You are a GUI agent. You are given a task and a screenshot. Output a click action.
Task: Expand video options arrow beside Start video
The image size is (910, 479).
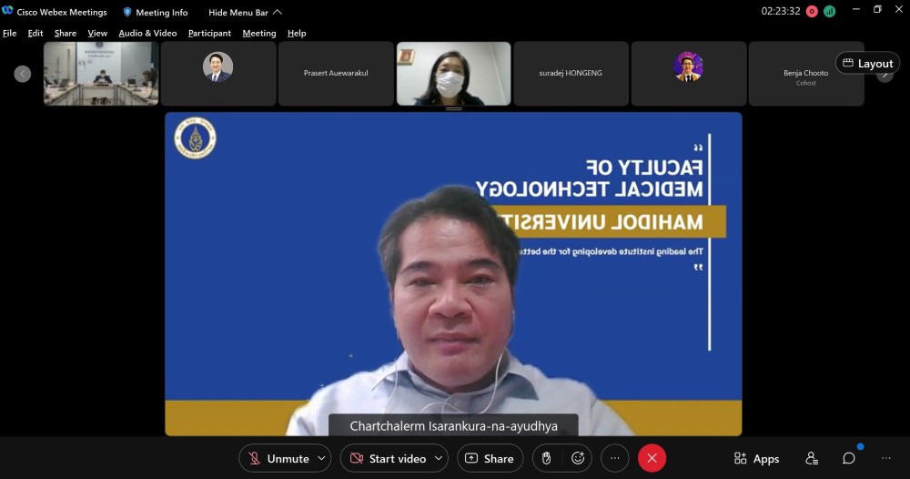(x=440, y=458)
